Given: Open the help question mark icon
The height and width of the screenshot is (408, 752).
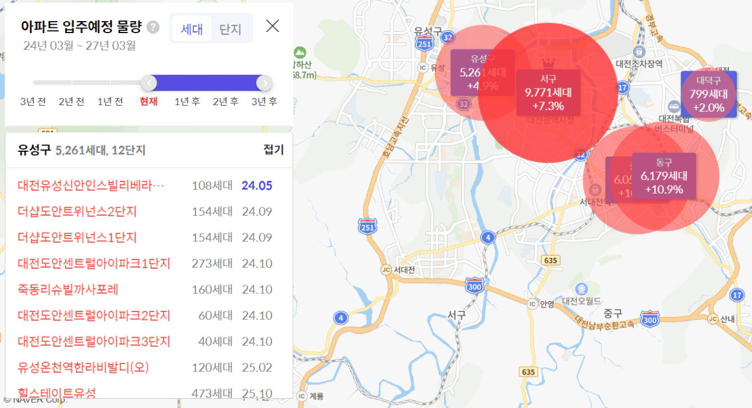Looking at the screenshot, I should [153, 27].
